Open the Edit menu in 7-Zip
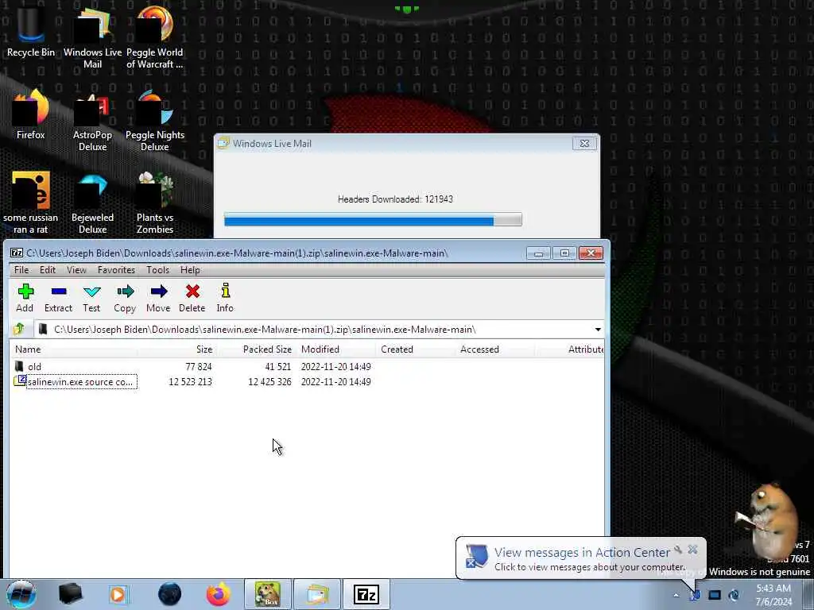The width and height of the screenshot is (814, 610). click(47, 270)
